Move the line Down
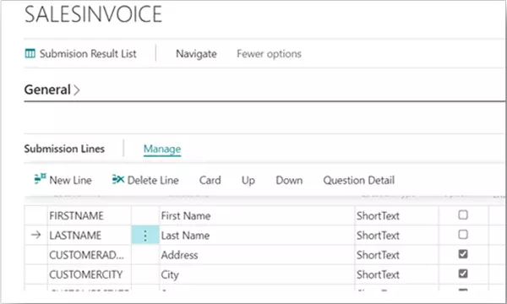The height and width of the screenshot is (304, 507). point(289,180)
